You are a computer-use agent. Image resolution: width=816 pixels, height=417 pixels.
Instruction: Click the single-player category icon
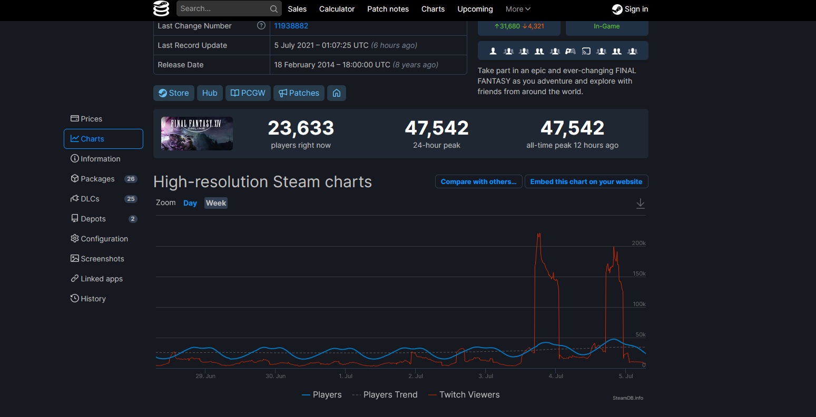[x=493, y=51]
